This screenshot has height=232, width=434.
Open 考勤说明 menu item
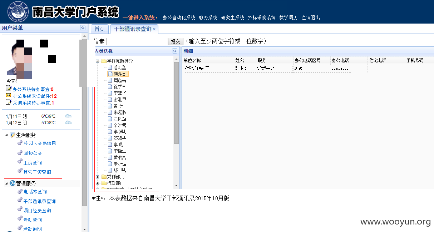tap(33, 229)
